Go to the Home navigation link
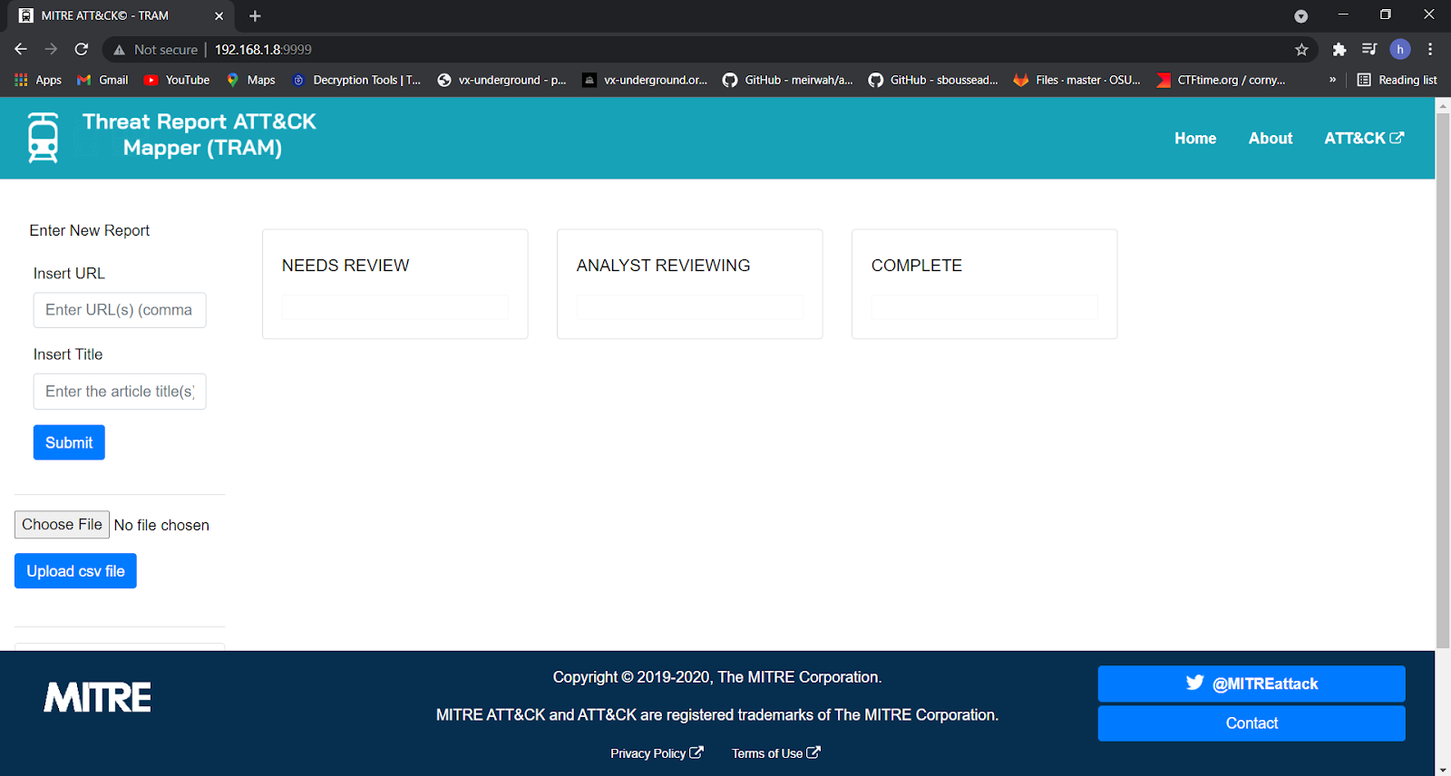Screen dimensions: 1451x776 1195,139
